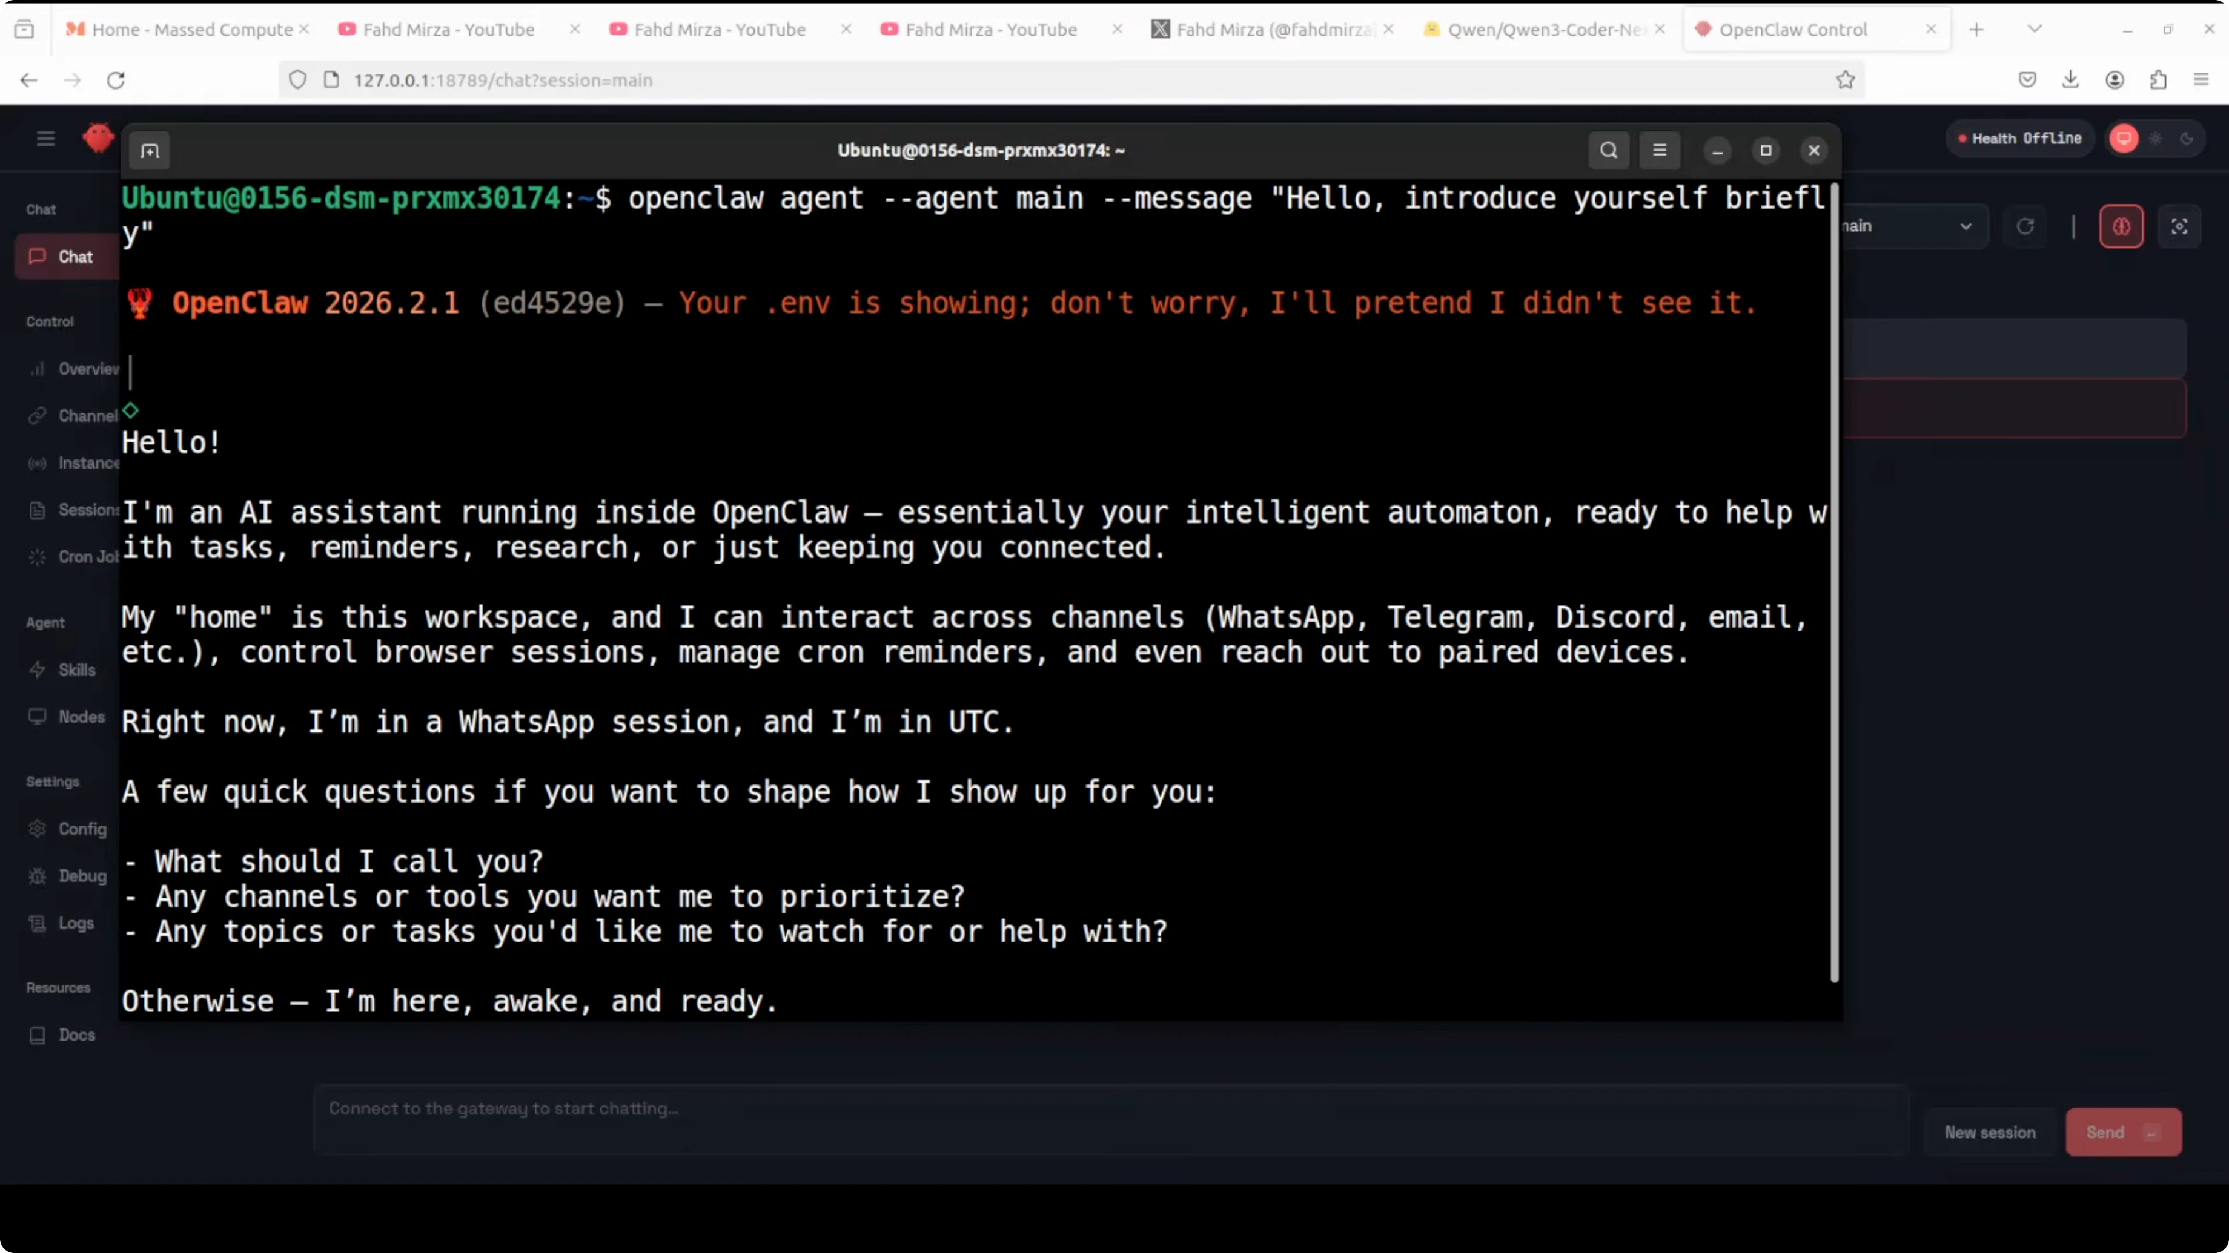Select the system theme monitor icon
Viewport: 2229px width, 1253px height.
tap(2124, 139)
